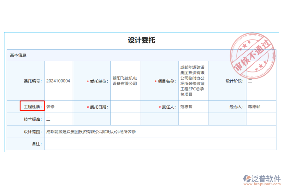Image resolution: width=284 pixels, height=189 pixels.
Task: Open the 技术标准 value cell
Action: pyautogui.click(x=58, y=119)
